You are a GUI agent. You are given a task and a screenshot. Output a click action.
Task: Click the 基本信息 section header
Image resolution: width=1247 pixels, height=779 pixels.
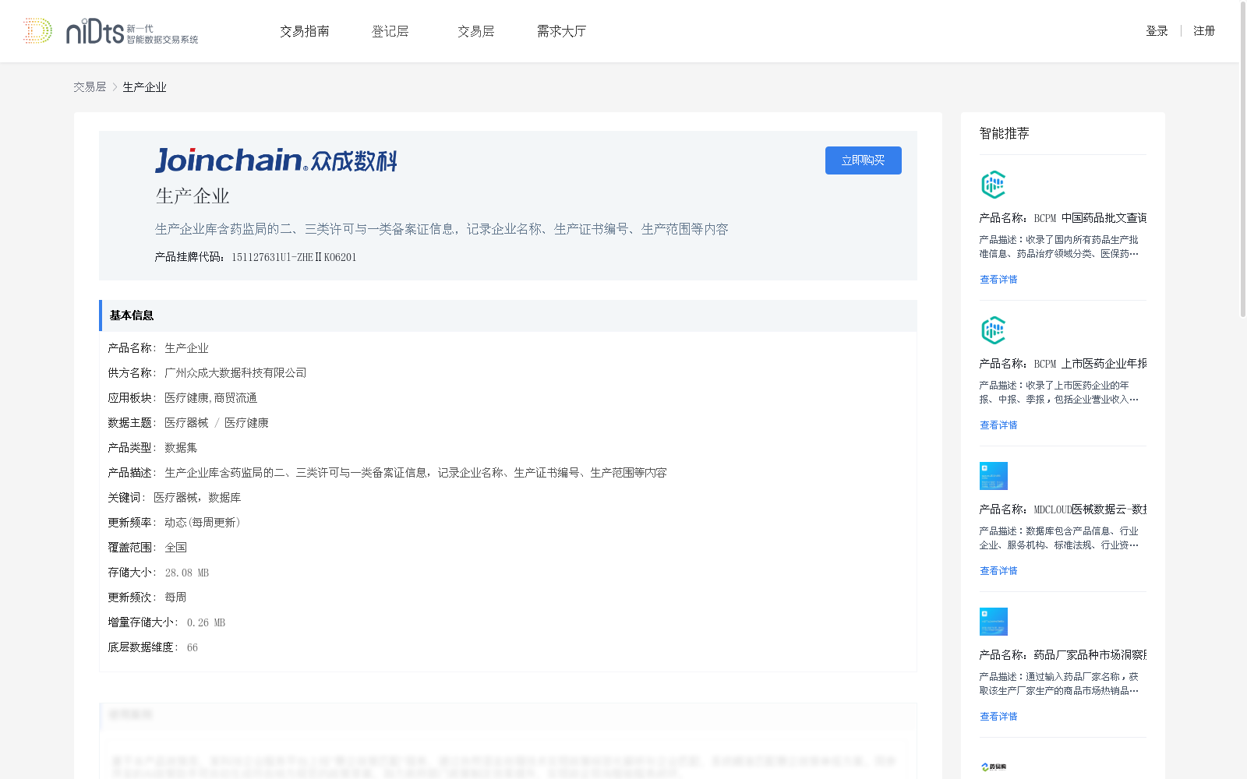pos(507,315)
